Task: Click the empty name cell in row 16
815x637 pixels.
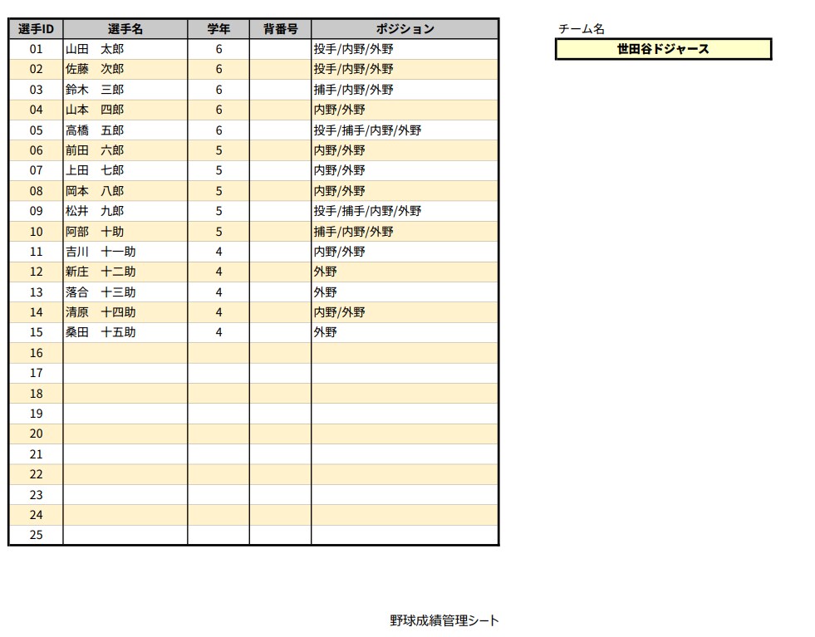Action: pyautogui.click(x=125, y=353)
